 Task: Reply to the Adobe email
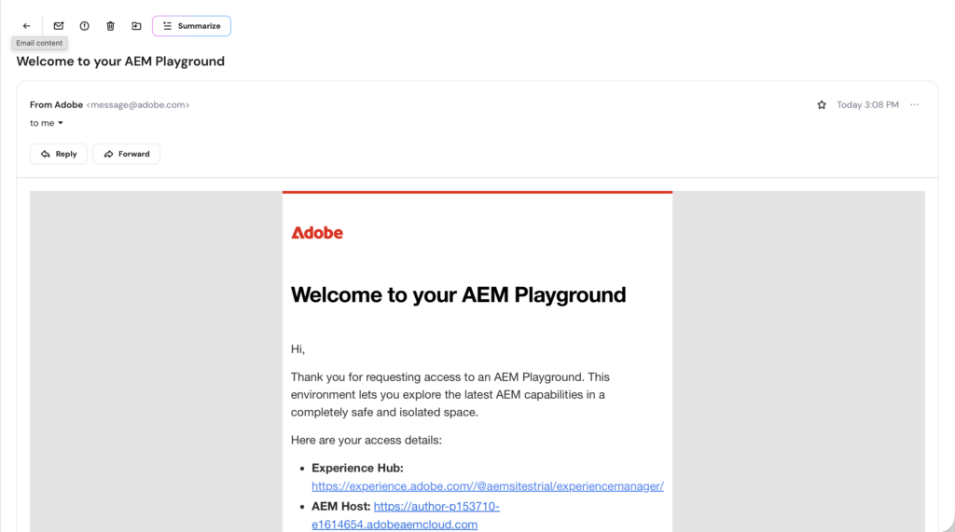pyautogui.click(x=59, y=154)
